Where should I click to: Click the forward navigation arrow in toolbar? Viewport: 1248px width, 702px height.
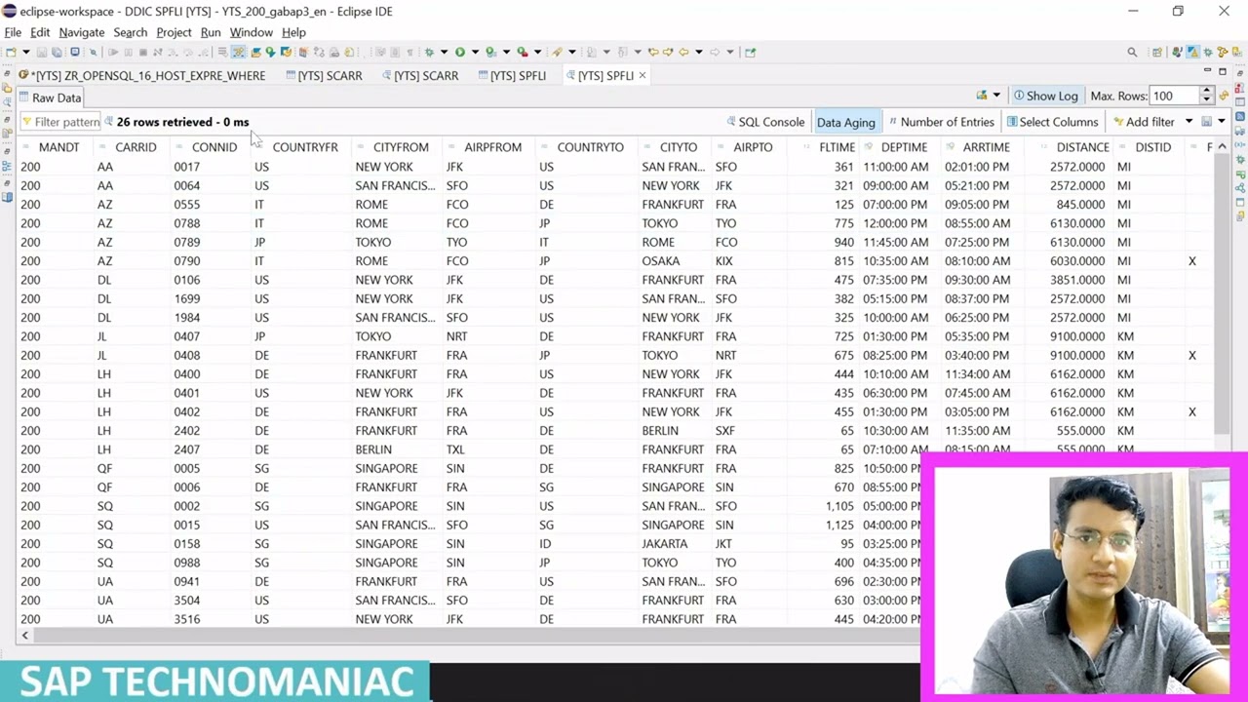[715, 52]
